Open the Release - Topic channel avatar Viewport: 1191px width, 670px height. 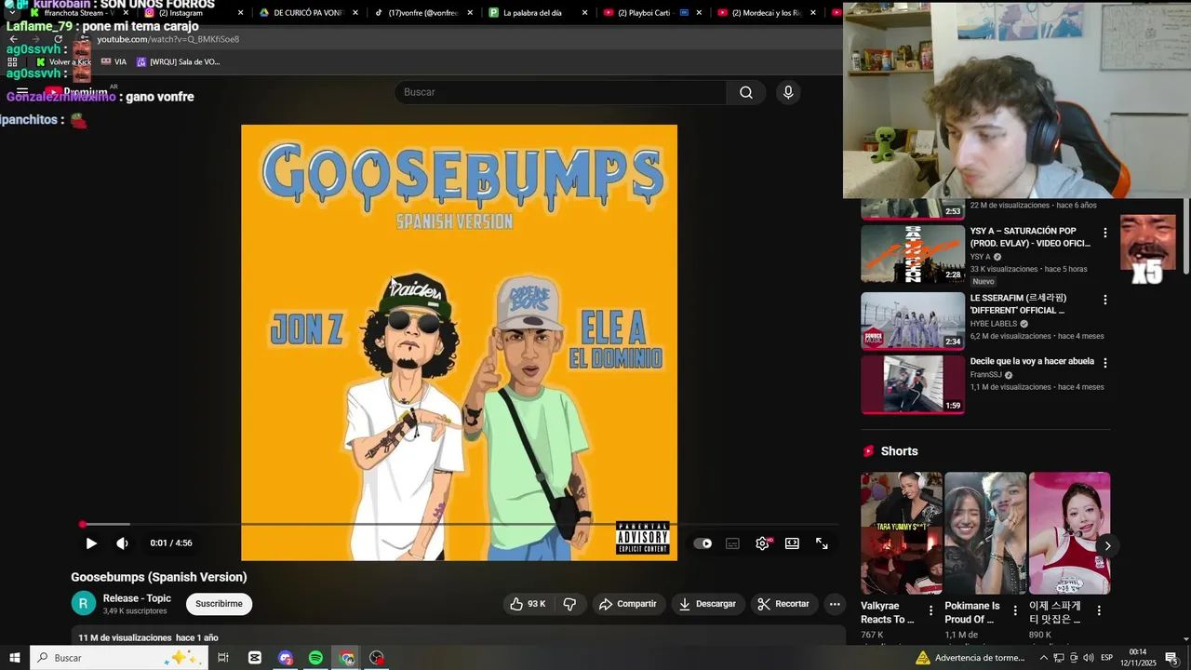point(84,603)
